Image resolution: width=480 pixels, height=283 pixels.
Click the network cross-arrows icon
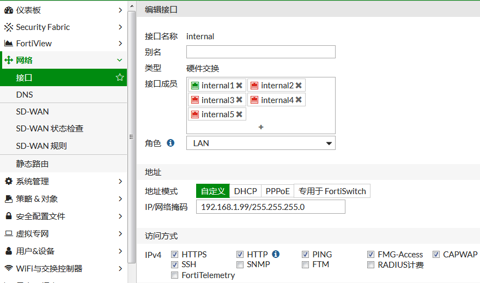click(9, 60)
